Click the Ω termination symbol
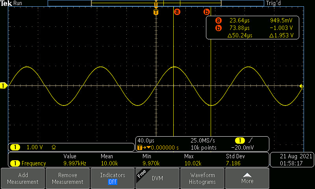This screenshot has width=315, height=189. (54, 147)
